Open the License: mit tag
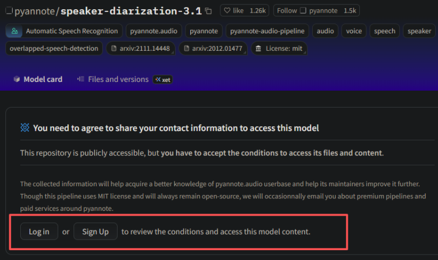Screen dimensions: 438x260 click(x=279, y=48)
